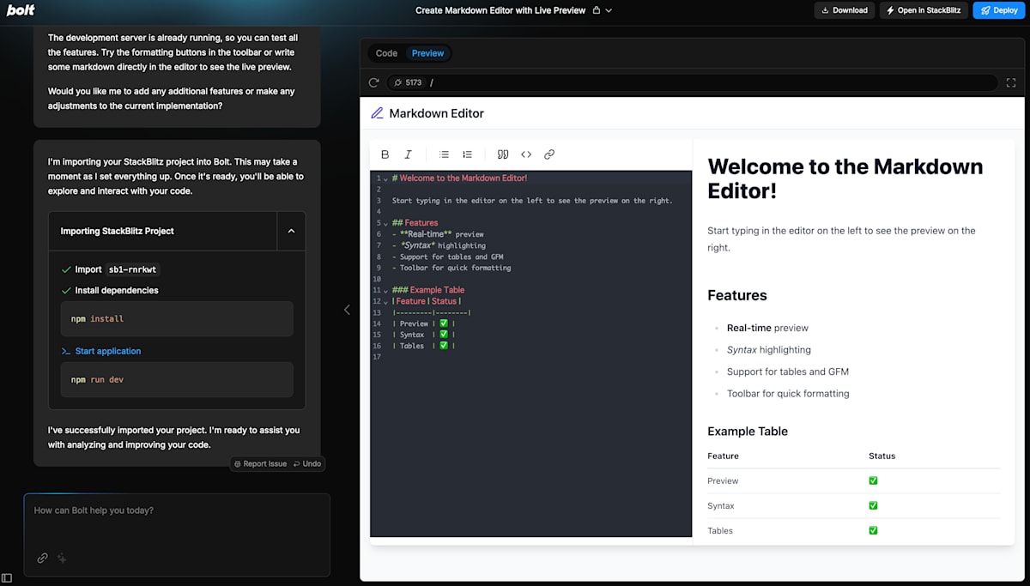Apply italic formatting from toolbar

click(x=408, y=154)
